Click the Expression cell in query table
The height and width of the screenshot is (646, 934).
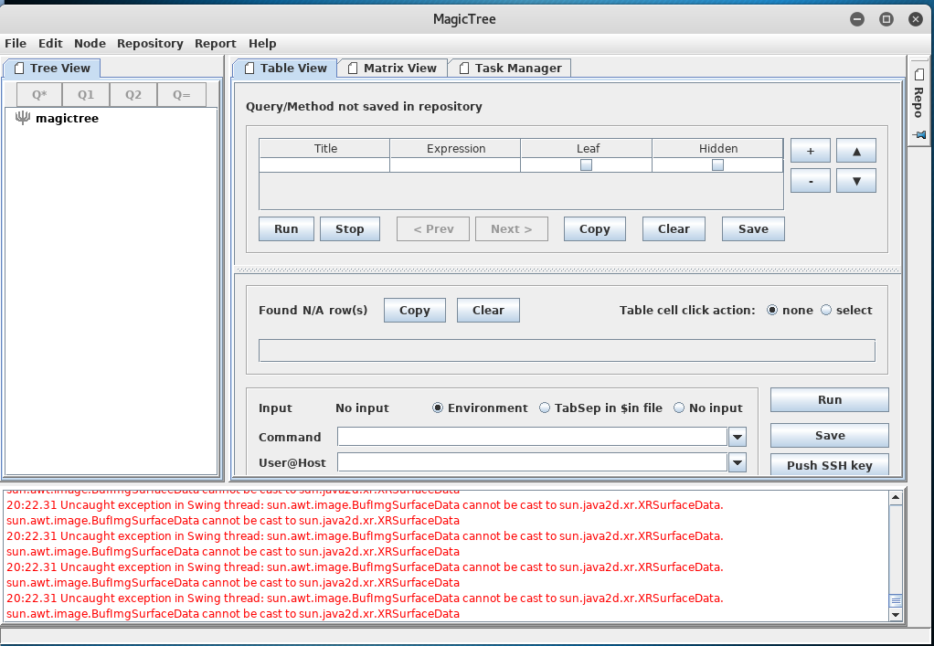455,164
